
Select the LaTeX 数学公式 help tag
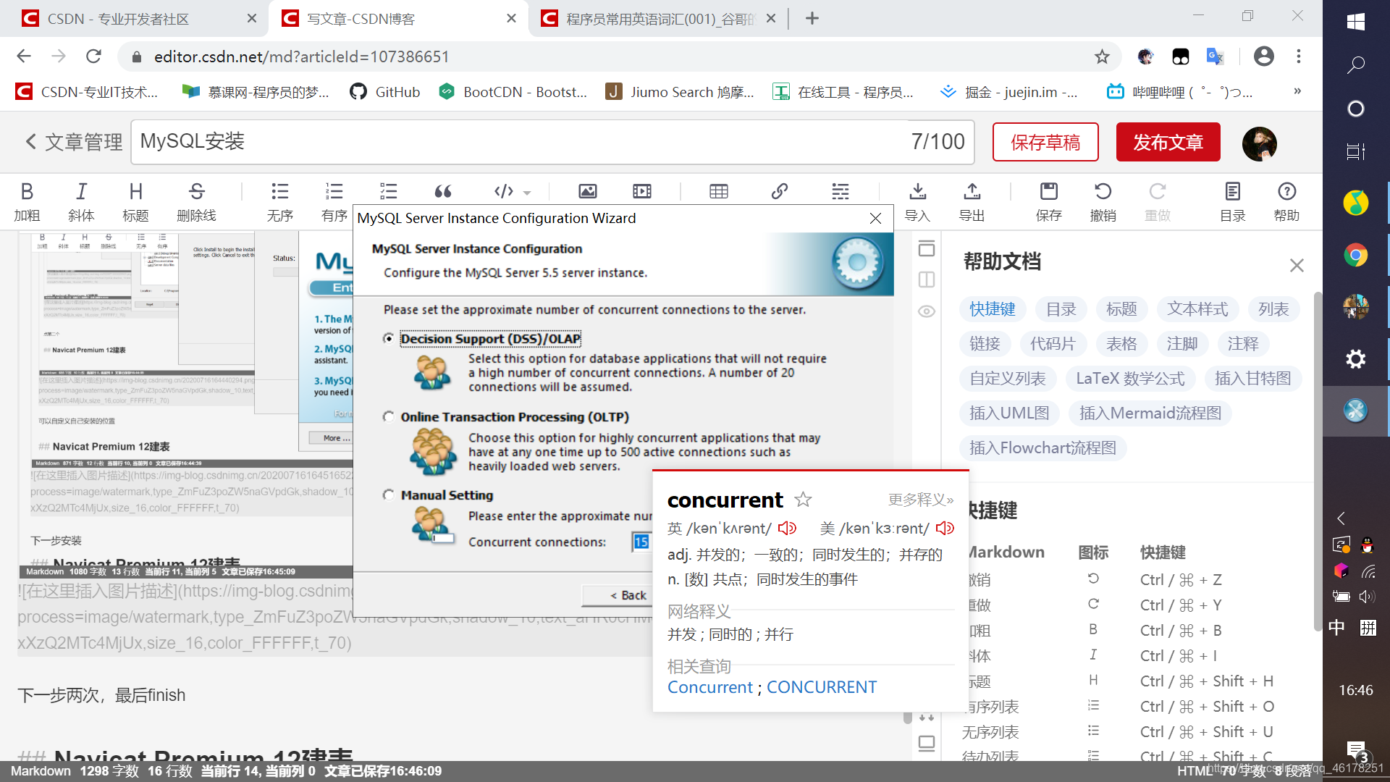click(x=1130, y=379)
